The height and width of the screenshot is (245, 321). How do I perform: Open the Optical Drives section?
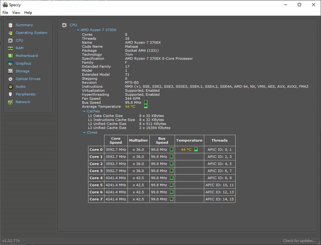(28, 79)
